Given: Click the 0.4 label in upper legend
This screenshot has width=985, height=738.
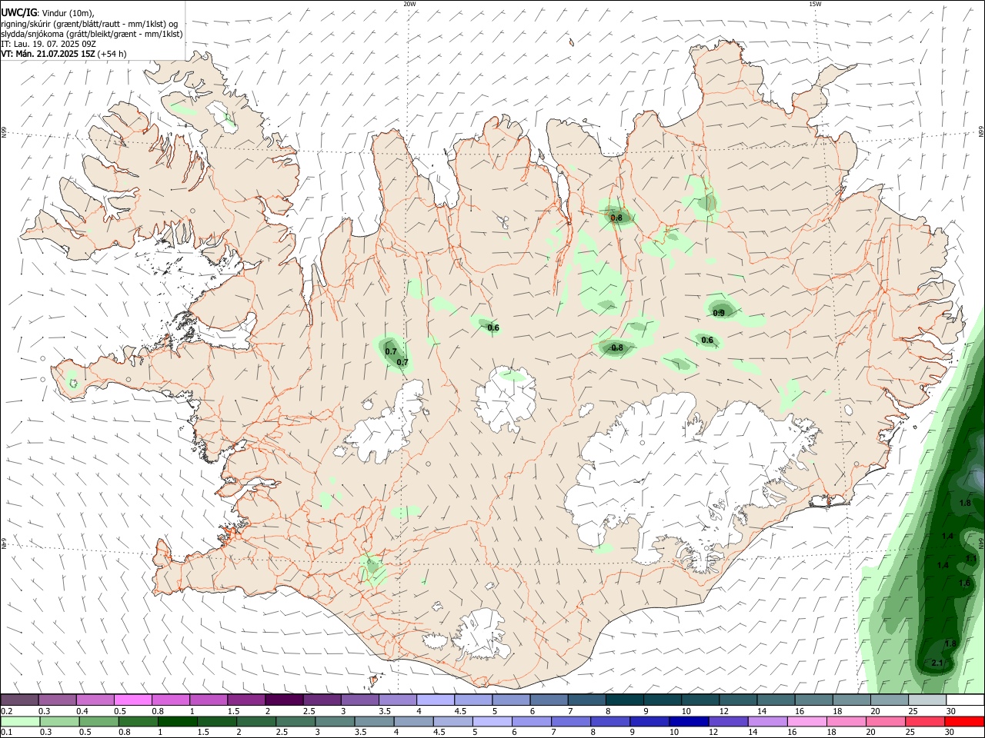Looking at the screenshot, I should click(x=82, y=711).
